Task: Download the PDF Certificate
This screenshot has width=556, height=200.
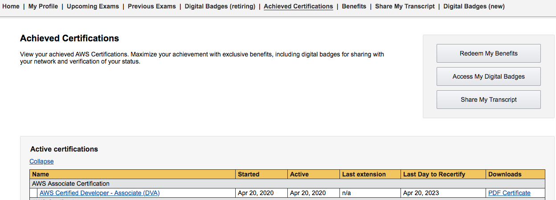Action: pos(509,193)
